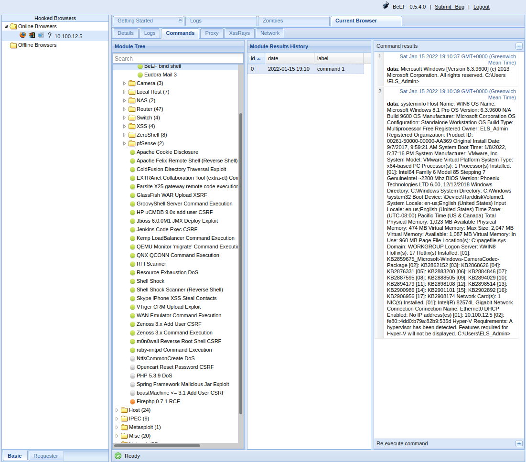Select the Spring Framework Malicious Jar Exploit module
Image resolution: width=526 pixels, height=462 pixels.
pos(182,384)
